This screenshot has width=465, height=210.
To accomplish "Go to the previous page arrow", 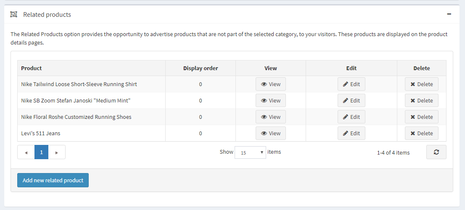I will [x=26, y=152].
